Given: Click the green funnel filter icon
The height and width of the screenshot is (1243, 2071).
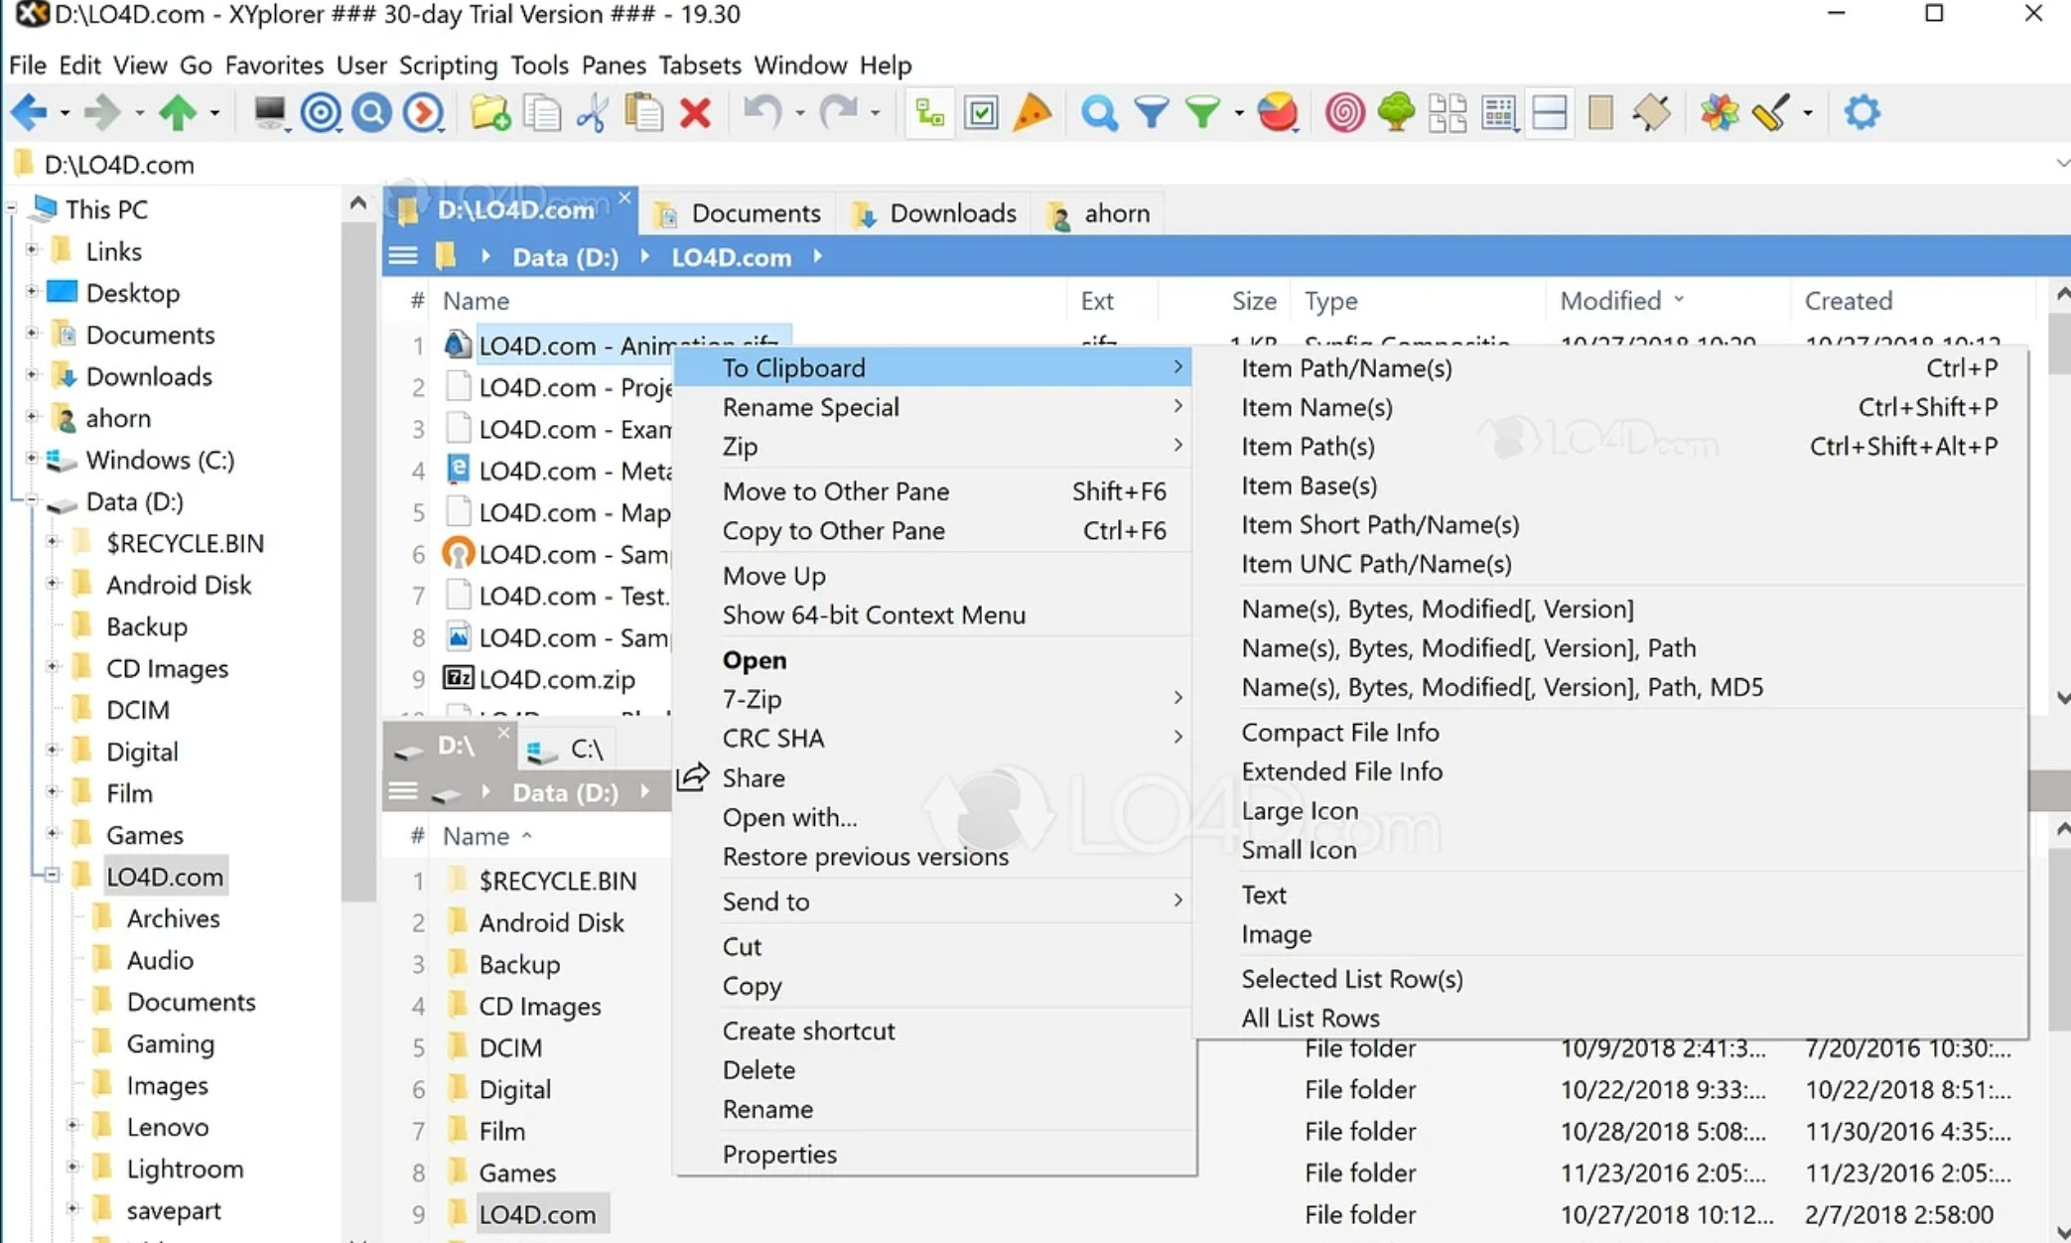Looking at the screenshot, I should click(1202, 112).
